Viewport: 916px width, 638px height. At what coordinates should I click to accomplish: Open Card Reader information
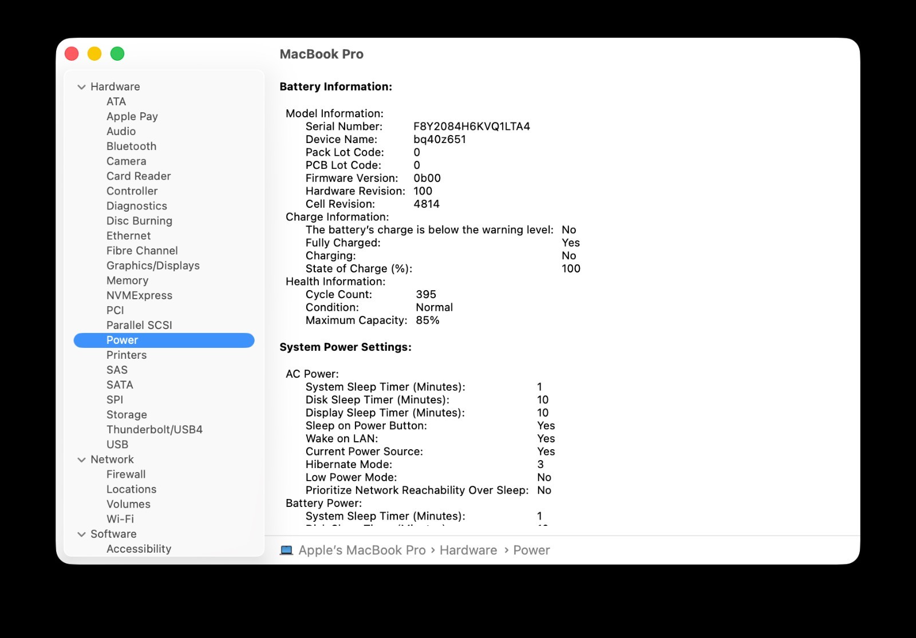click(139, 176)
